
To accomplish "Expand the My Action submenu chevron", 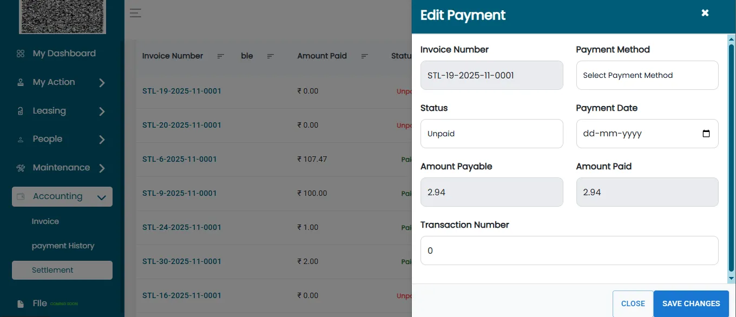I will [x=102, y=83].
